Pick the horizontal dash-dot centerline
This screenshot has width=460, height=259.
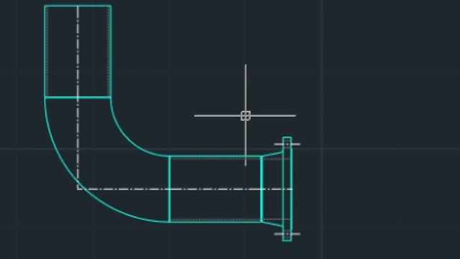[x=185, y=189]
